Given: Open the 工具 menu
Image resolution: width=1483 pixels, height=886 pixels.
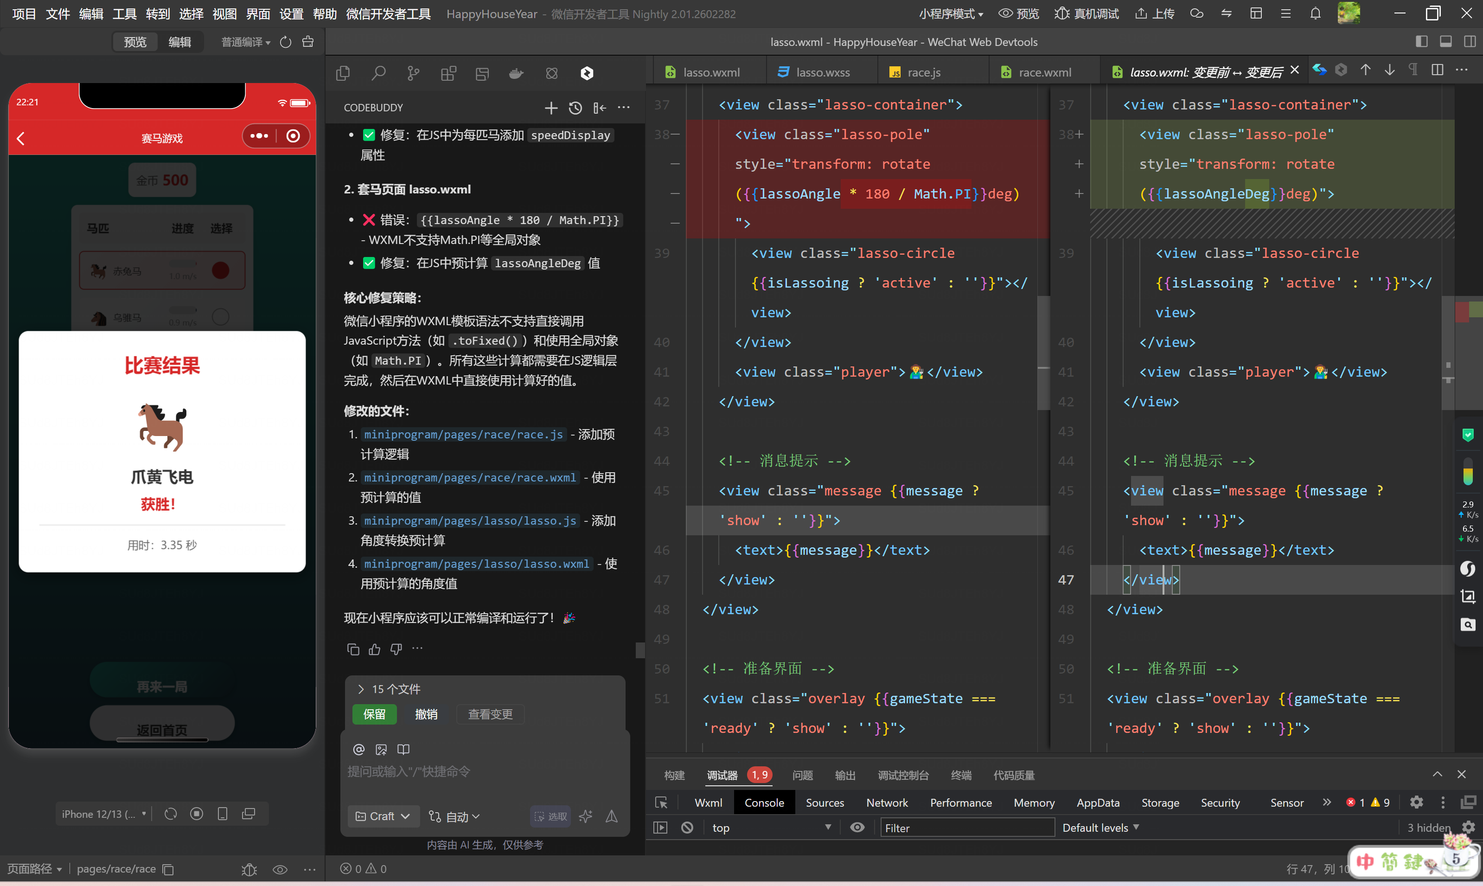Looking at the screenshot, I should click(x=124, y=14).
